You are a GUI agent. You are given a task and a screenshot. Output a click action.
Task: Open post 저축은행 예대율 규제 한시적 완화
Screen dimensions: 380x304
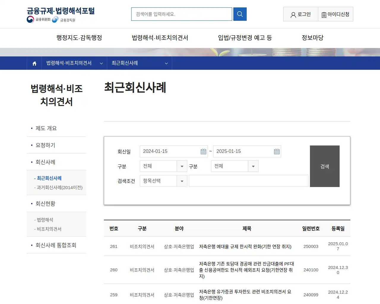click(x=245, y=246)
